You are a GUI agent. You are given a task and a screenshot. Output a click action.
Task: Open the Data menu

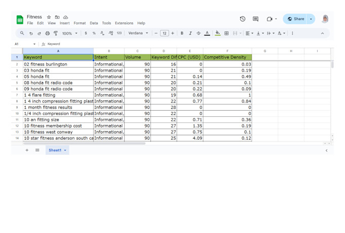[94, 23]
